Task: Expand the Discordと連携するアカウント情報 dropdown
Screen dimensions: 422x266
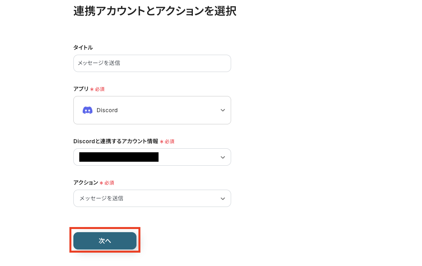Action: click(152, 157)
